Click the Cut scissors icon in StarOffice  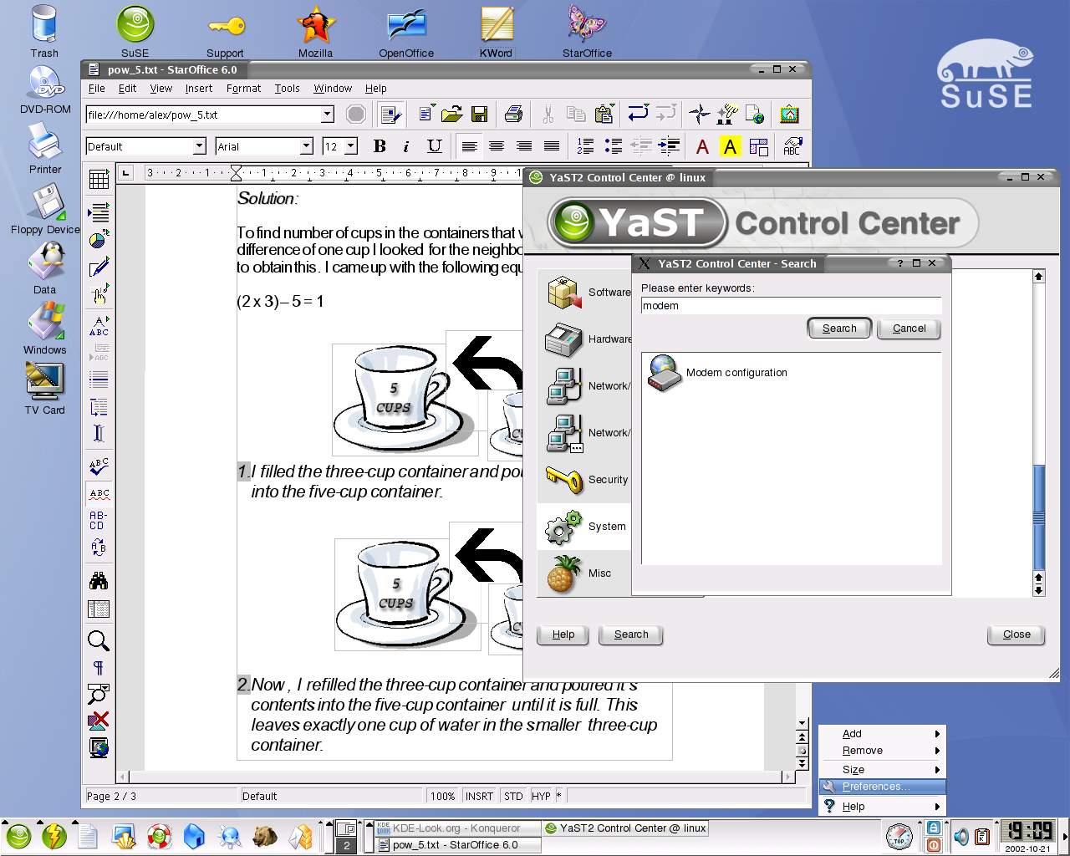[x=548, y=115]
